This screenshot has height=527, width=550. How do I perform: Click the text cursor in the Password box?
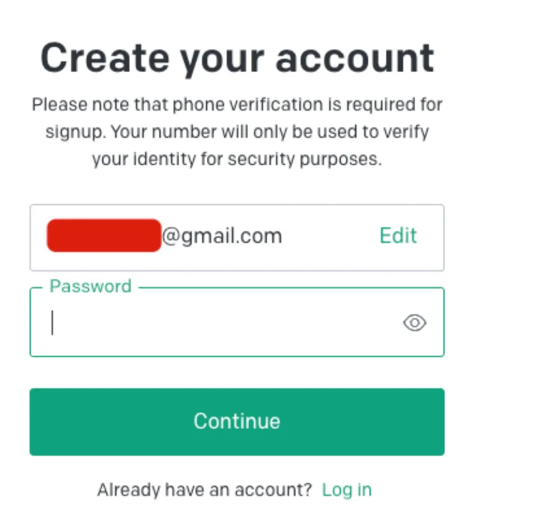coord(53,323)
